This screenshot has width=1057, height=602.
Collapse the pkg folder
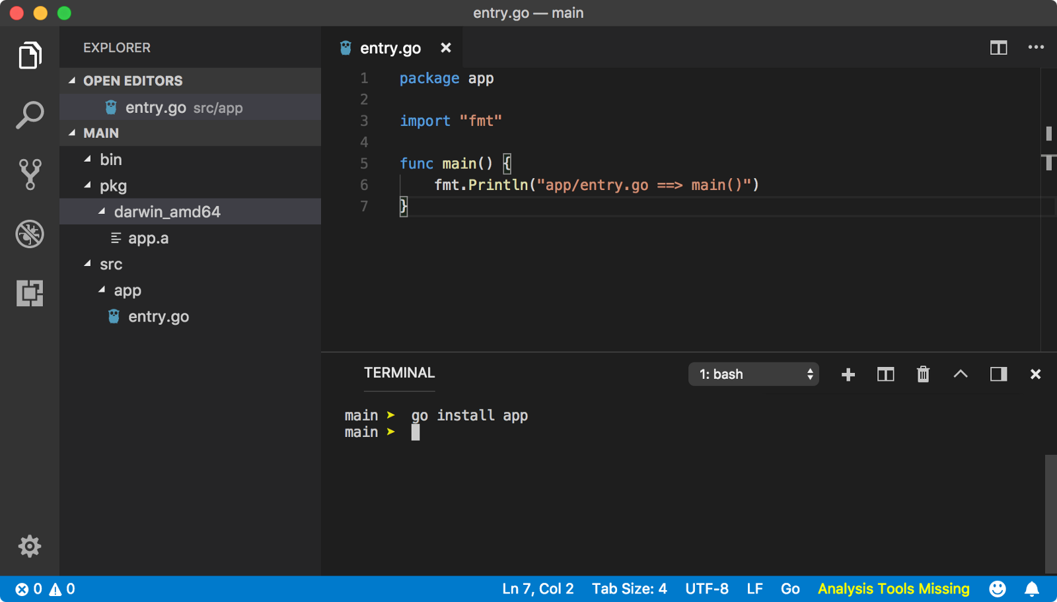tap(87, 185)
